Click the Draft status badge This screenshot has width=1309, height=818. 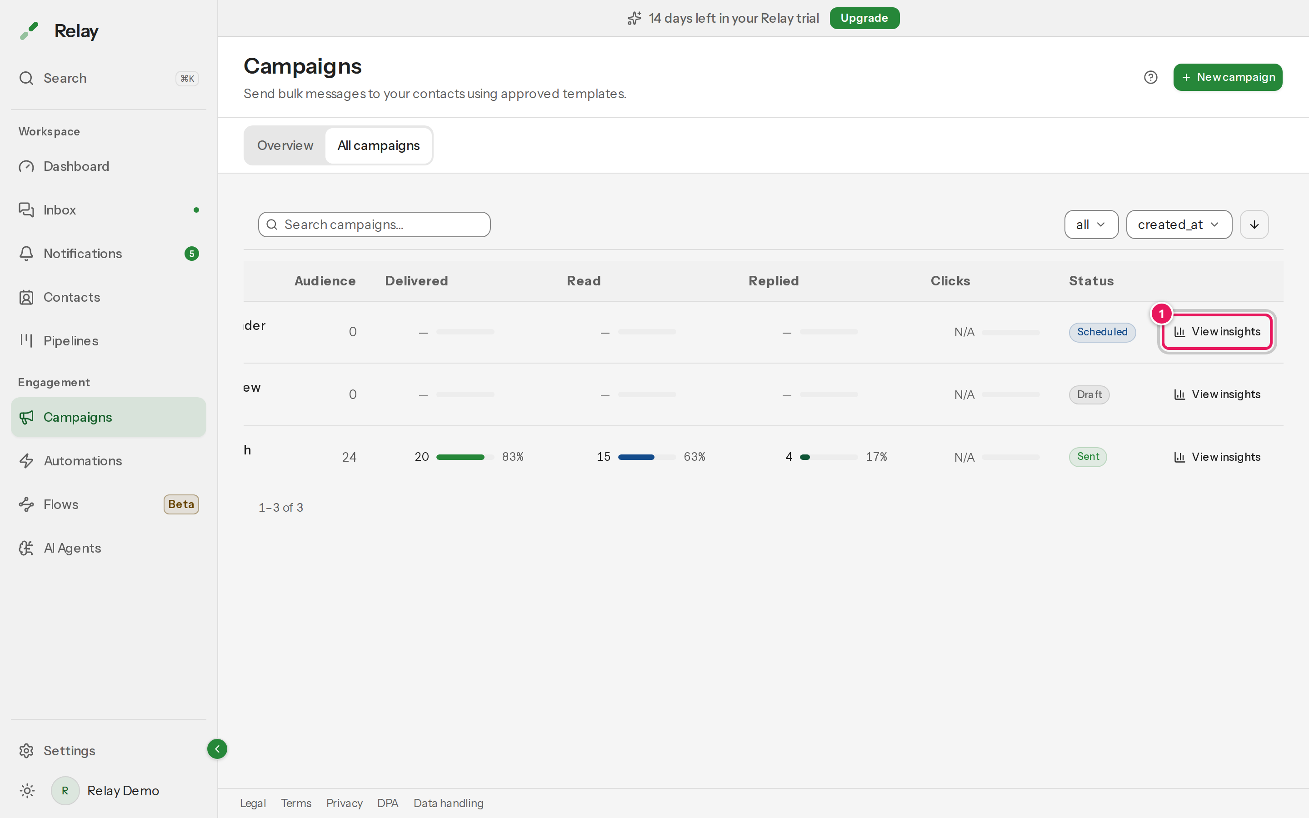pos(1089,395)
